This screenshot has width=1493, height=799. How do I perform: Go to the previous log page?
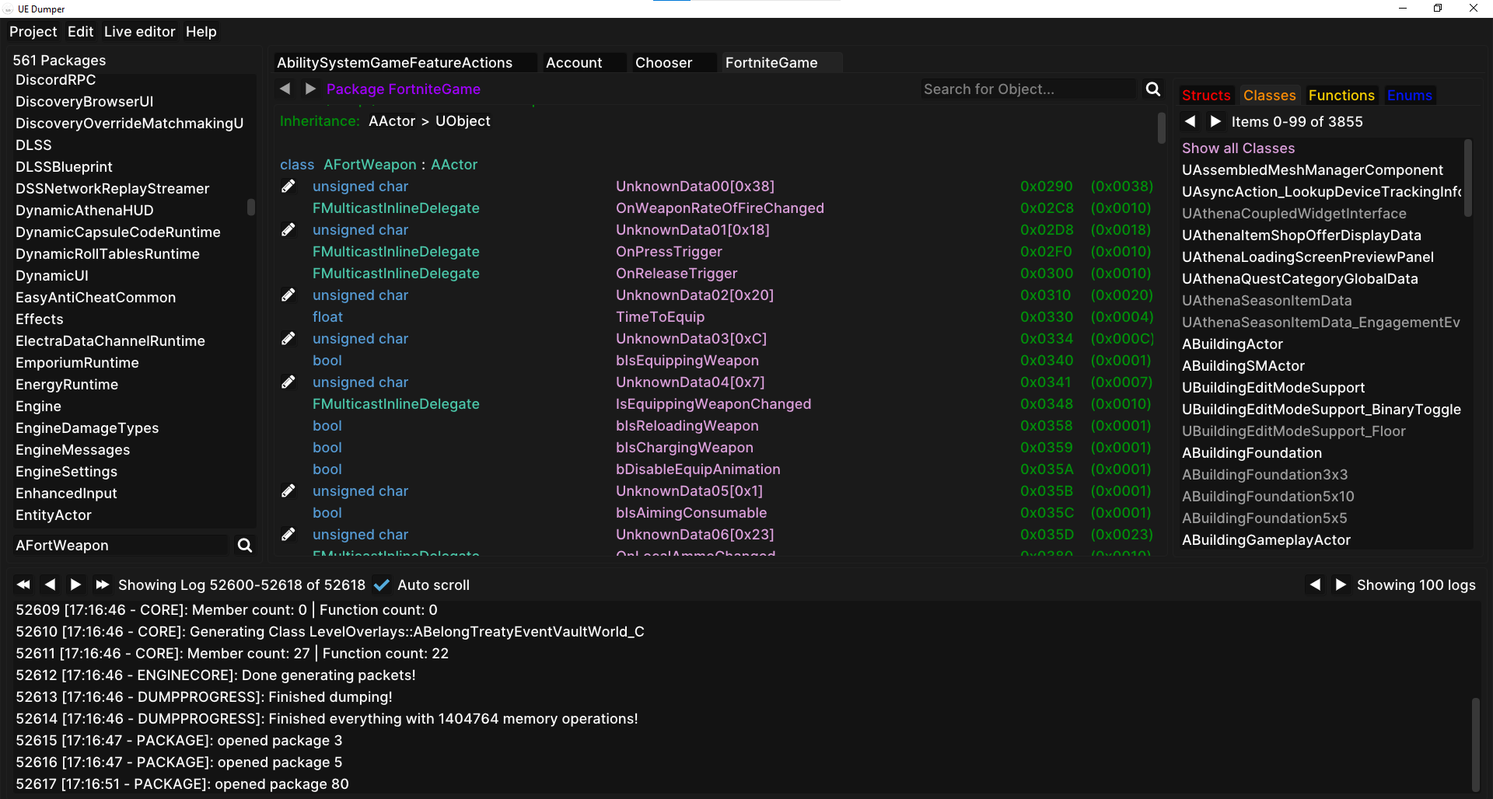click(50, 584)
